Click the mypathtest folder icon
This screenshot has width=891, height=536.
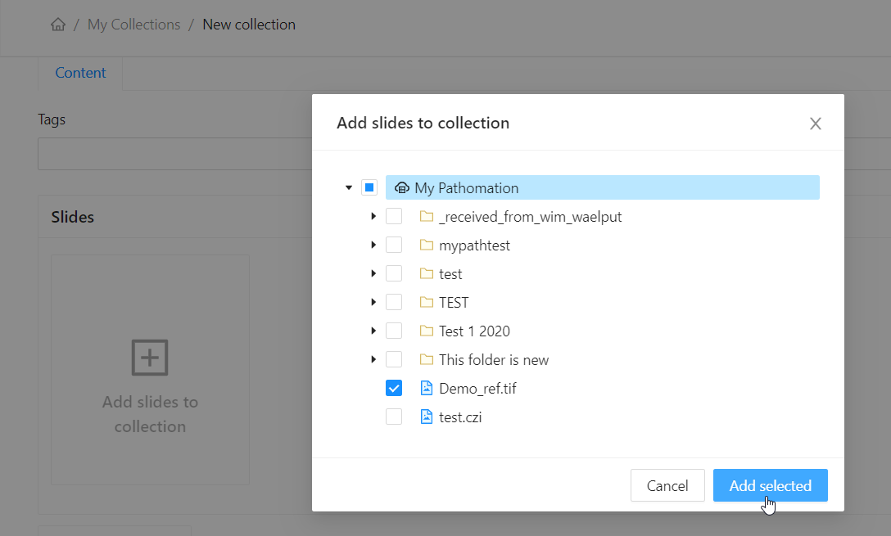[426, 245]
